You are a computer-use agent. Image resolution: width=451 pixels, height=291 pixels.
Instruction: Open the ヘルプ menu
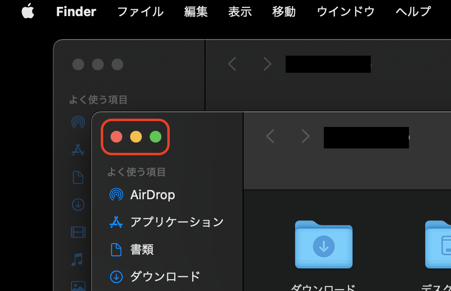[413, 12]
